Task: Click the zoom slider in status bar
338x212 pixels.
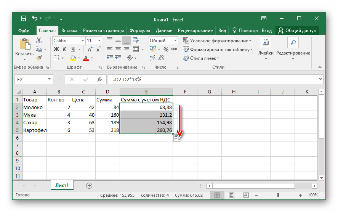Action: tap(278, 195)
